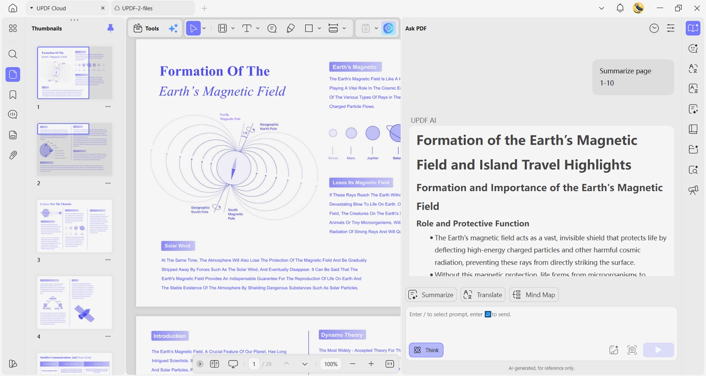The image size is (706, 376).
Task: Expand the shape tool dropdown arrow
Action: pyautogui.click(x=319, y=28)
